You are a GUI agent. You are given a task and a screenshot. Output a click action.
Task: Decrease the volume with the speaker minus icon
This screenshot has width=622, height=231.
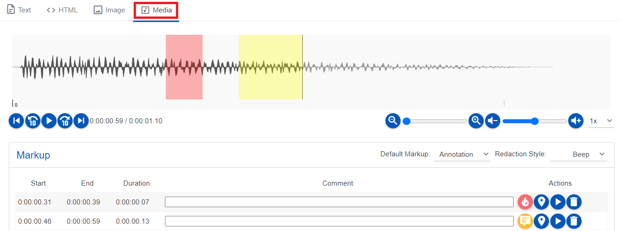[x=492, y=121]
